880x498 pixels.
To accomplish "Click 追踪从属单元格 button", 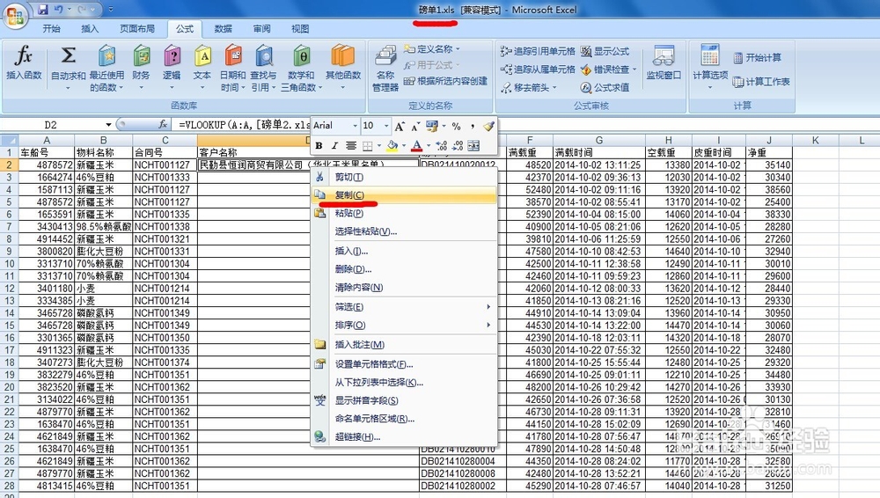I will click(x=537, y=70).
